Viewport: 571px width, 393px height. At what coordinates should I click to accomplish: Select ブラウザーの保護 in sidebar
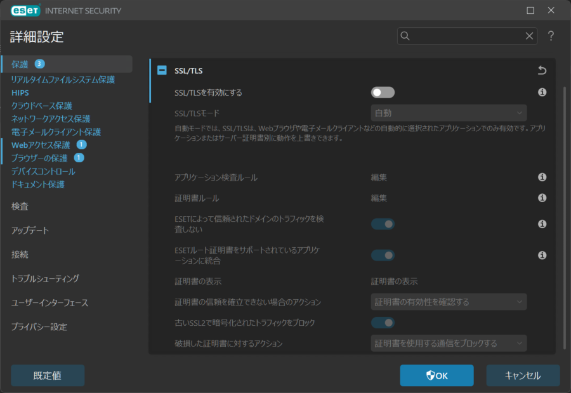[x=39, y=158]
